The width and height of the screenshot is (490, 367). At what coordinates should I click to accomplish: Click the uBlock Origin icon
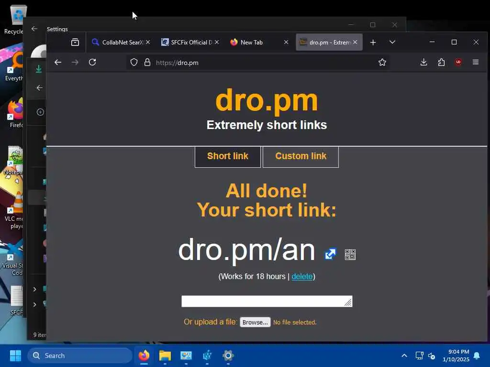click(x=458, y=62)
